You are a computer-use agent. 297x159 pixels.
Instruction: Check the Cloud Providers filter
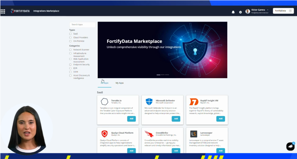click(70, 38)
